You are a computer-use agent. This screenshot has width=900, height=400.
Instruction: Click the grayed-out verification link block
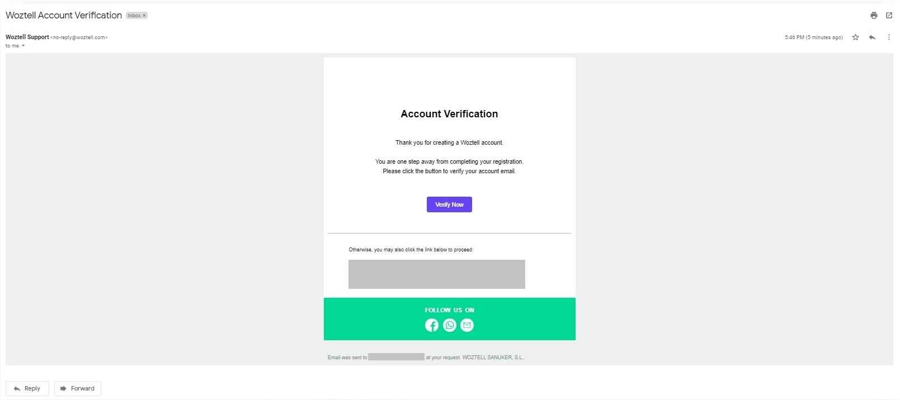point(436,274)
